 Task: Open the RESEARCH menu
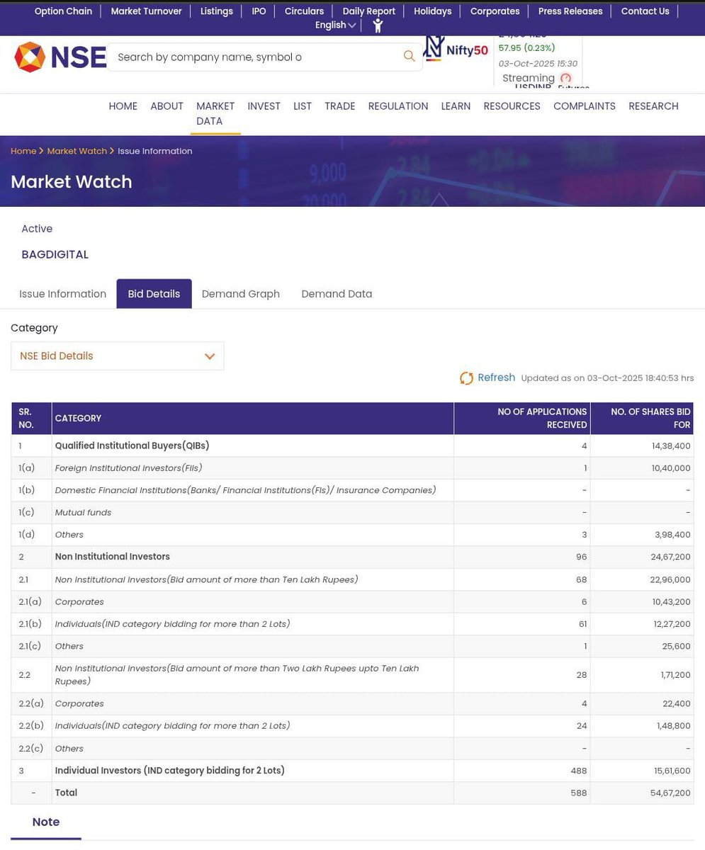[x=653, y=106]
